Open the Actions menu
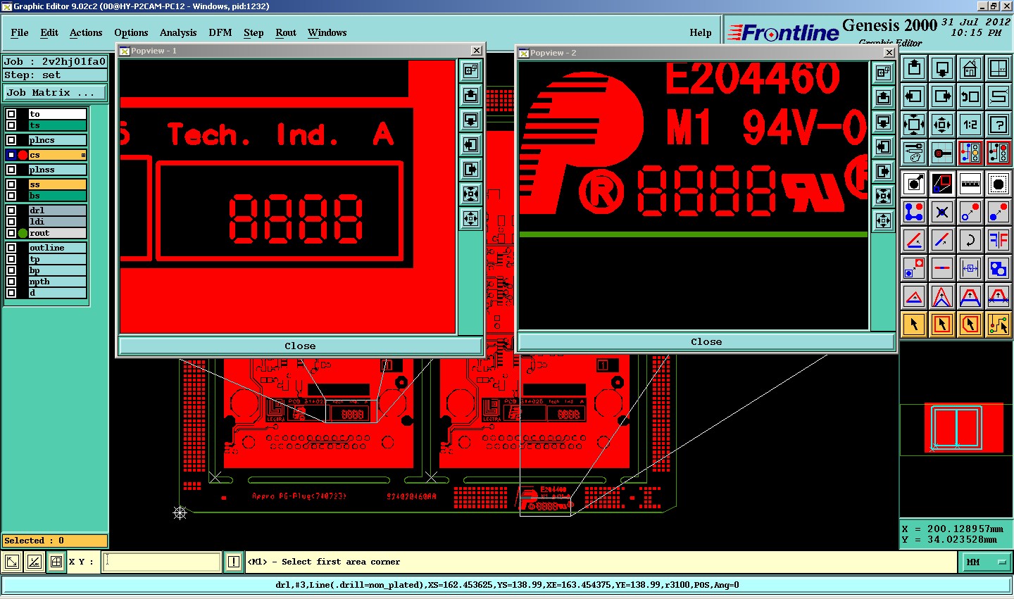Screen dimensions: 1014x599 (86, 32)
